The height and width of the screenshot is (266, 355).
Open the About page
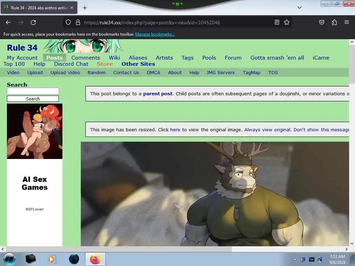[x=175, y=73]
